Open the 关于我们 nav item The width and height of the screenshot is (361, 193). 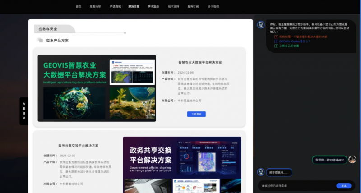point(213,7)
